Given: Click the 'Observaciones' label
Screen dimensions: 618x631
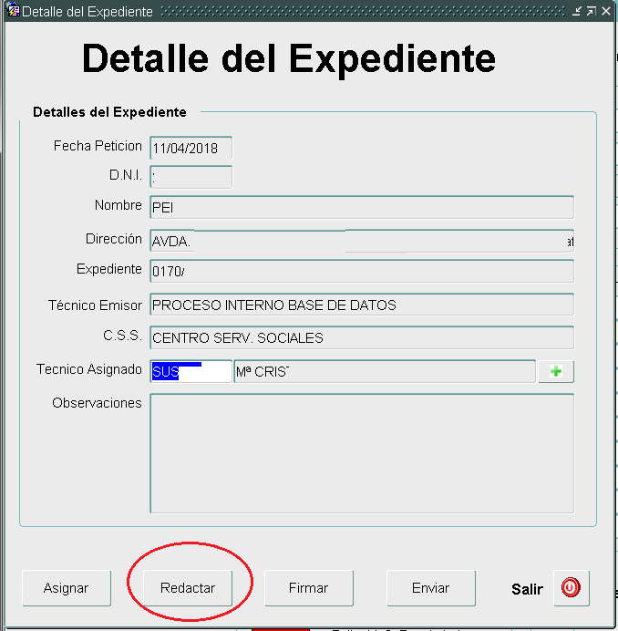Looking at the screenshot, I should [x=97, y=403].
